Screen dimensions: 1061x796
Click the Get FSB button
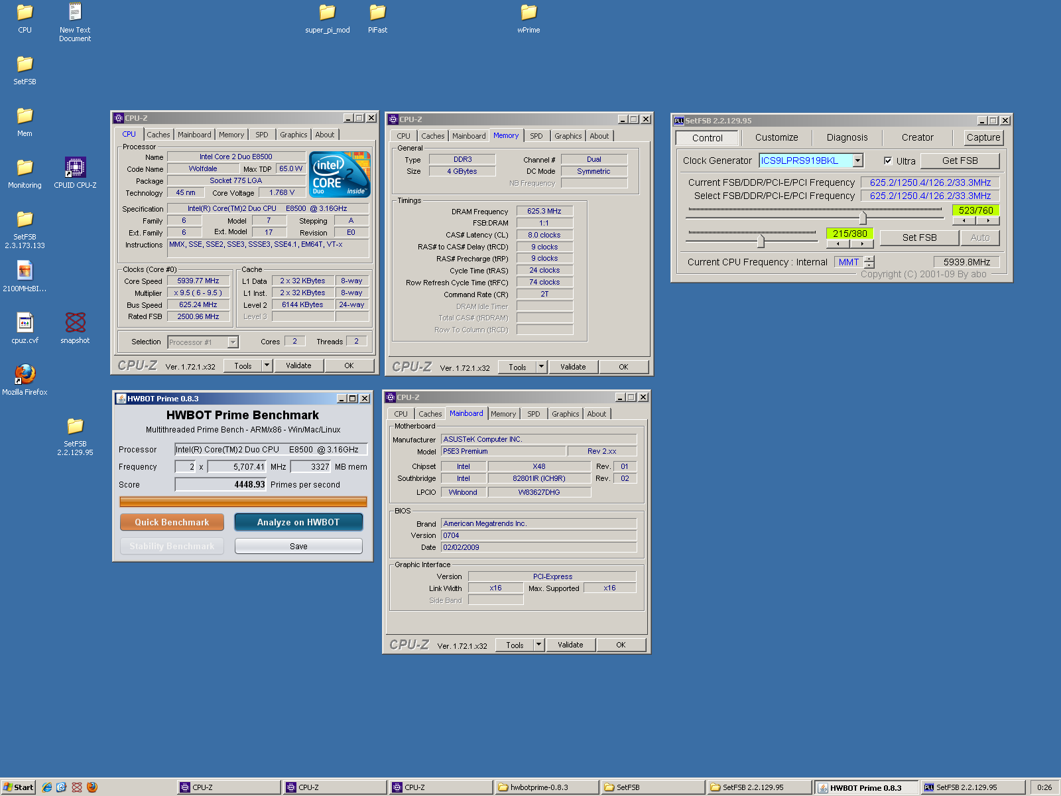[x=960, y=161]
